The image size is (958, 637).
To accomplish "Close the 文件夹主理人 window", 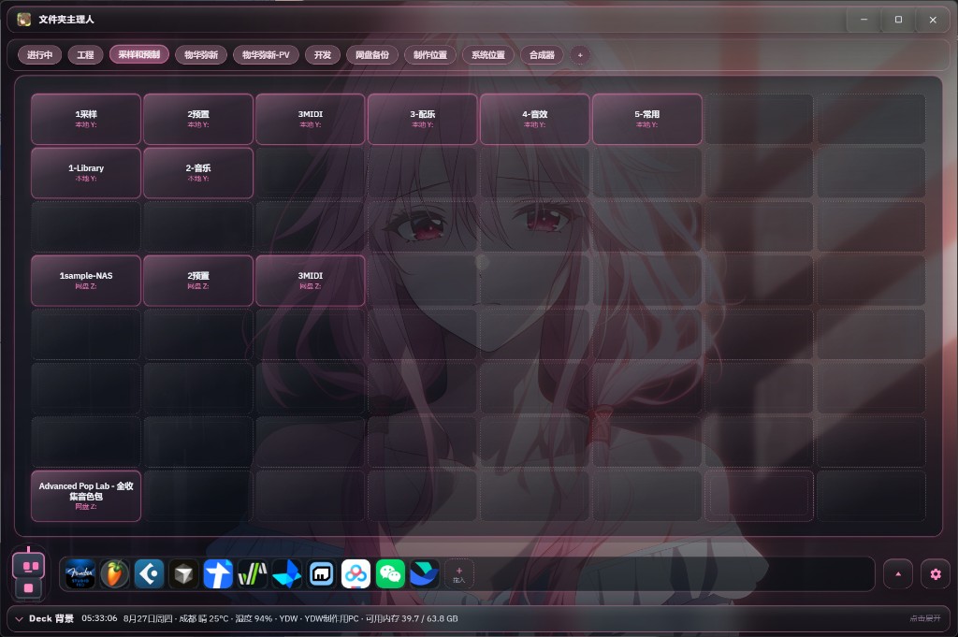I will coord(933,20).
